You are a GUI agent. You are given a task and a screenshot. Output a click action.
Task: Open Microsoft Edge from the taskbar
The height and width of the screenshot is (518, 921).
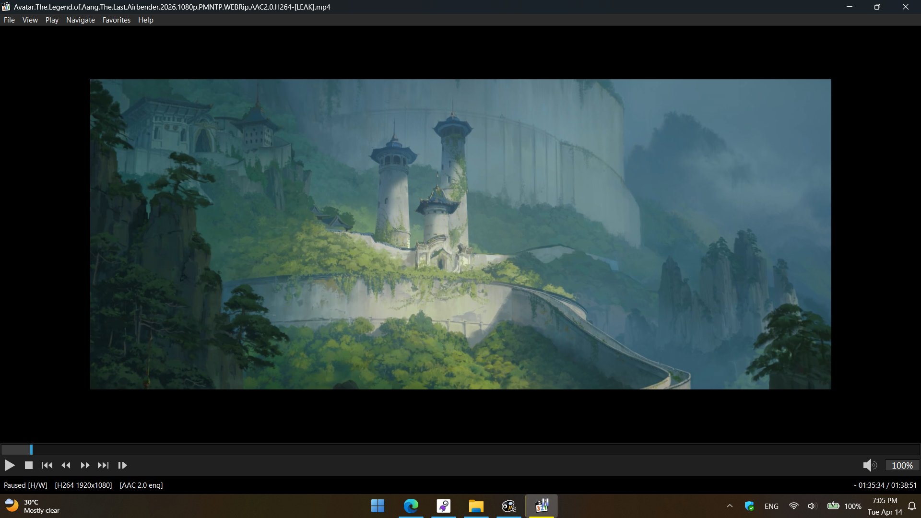point(411,506)
